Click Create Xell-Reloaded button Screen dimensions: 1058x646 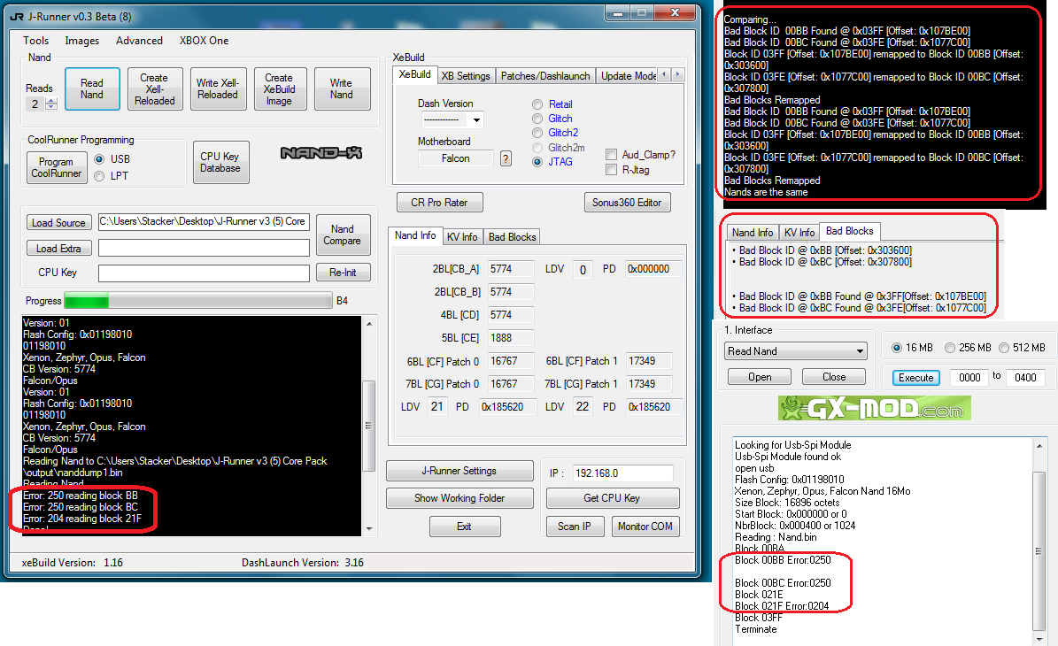[155, 89]
